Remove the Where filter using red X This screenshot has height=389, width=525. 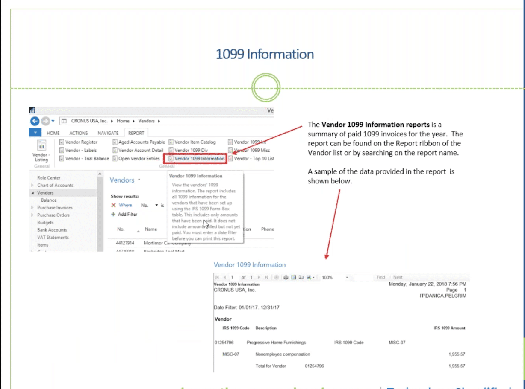pyautogui.click(x=114, y=205)
